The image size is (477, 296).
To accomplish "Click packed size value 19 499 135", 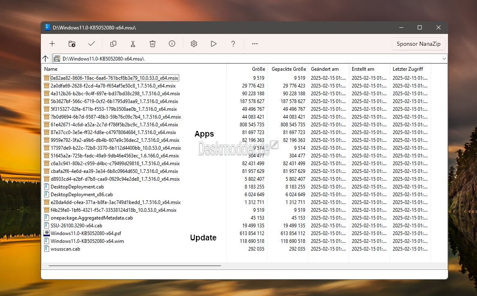I will click(x=294, y=225).
